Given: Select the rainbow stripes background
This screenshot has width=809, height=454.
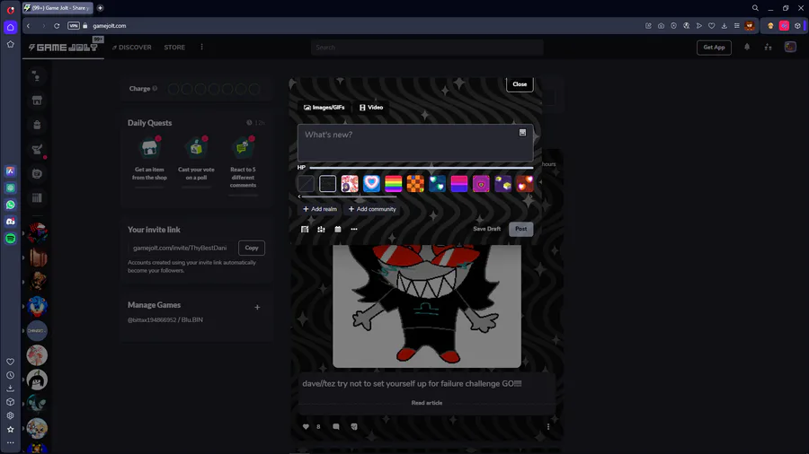Looking at the screenshot, I should 393,183.
